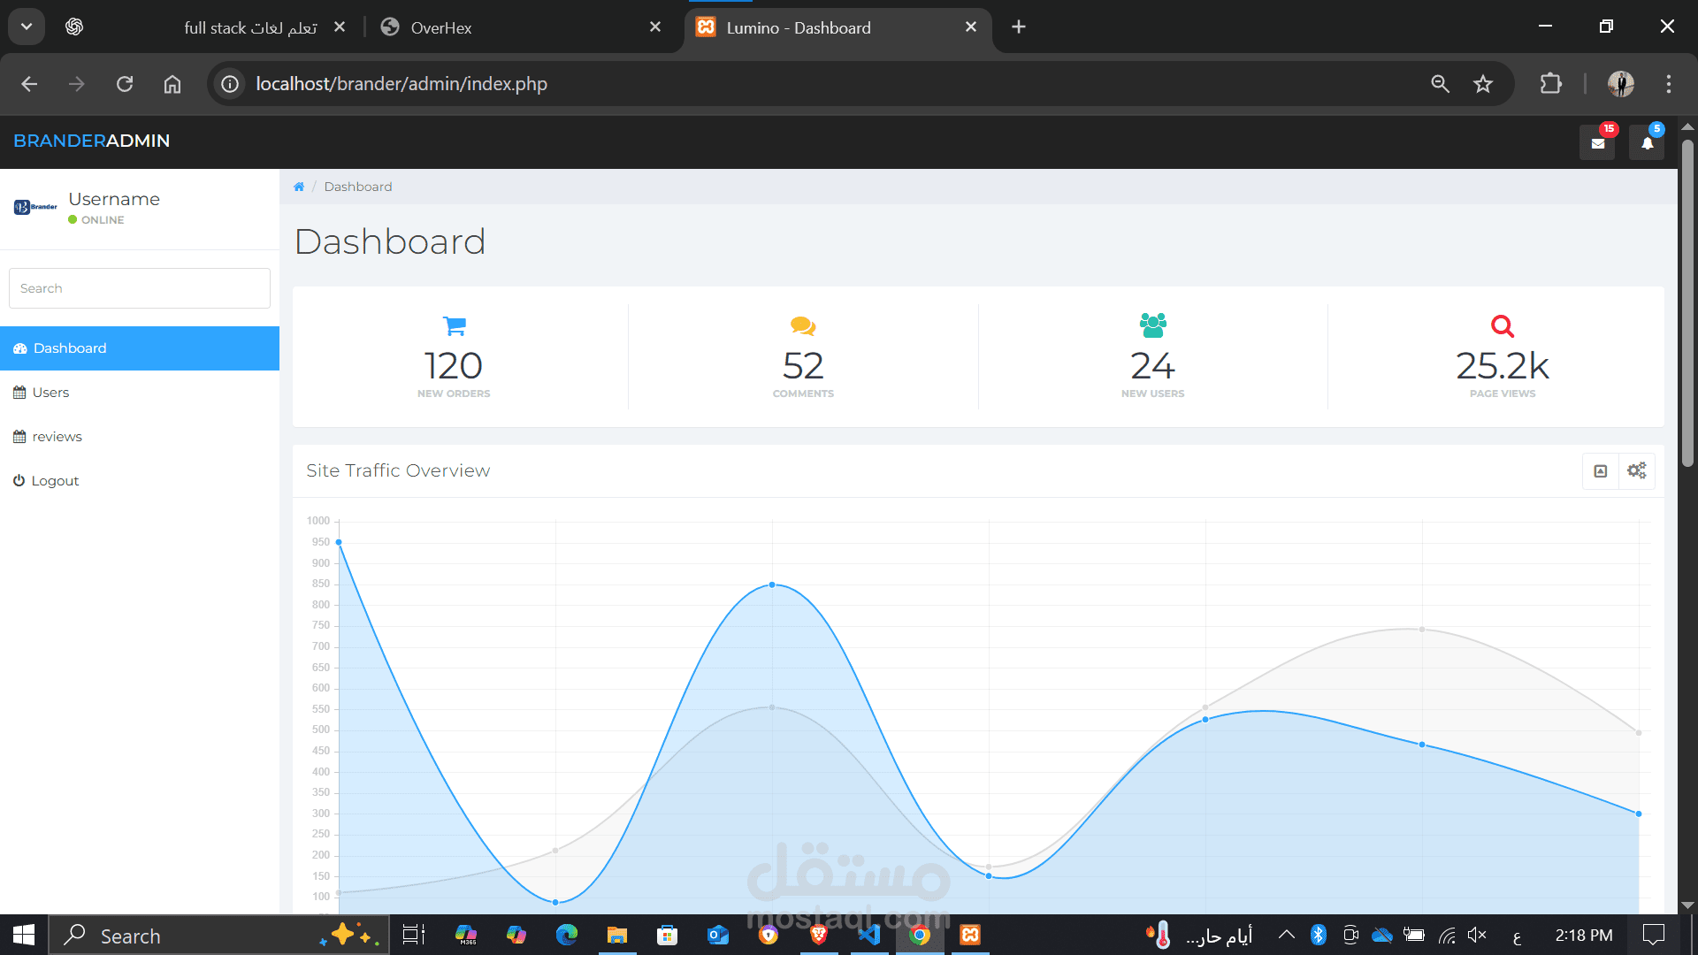This screenshot has width=1698, height=955.
Task: Open the gears settings dropdown in the traffic panel
Action: (1636, 471)
